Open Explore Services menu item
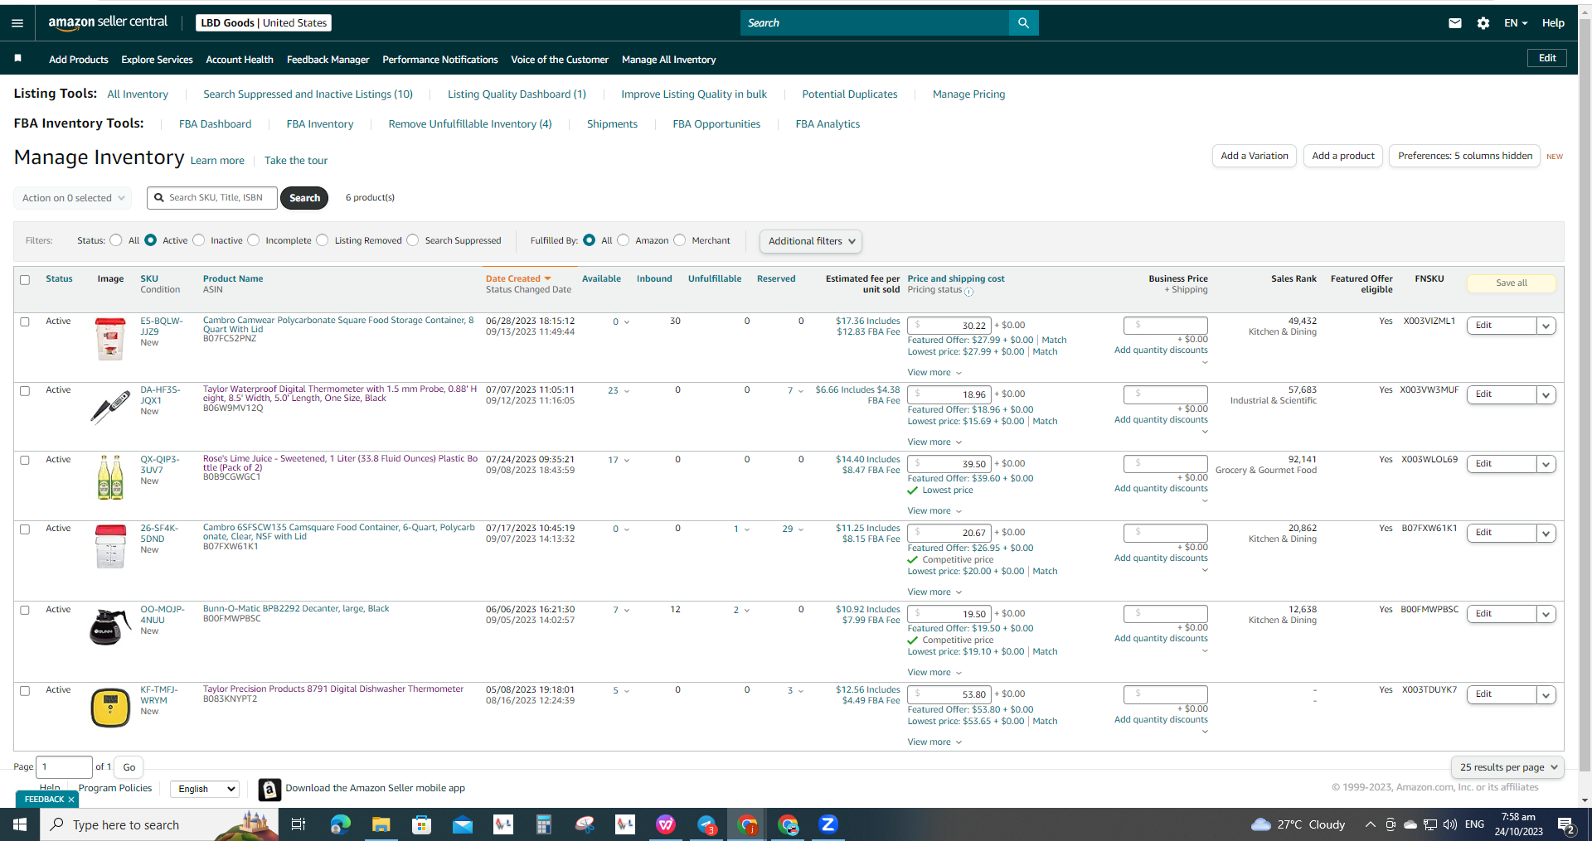 [157, 60]
